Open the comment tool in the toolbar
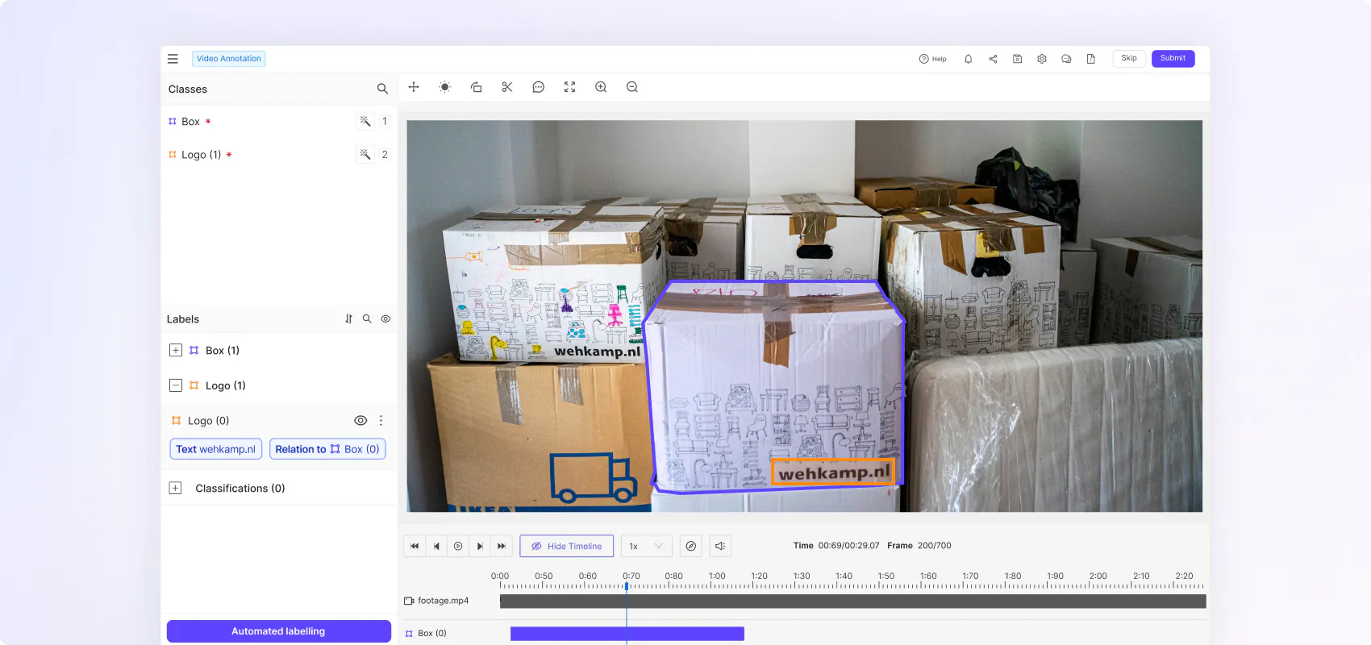The image size is (1371, 645). tap(539, 87)
